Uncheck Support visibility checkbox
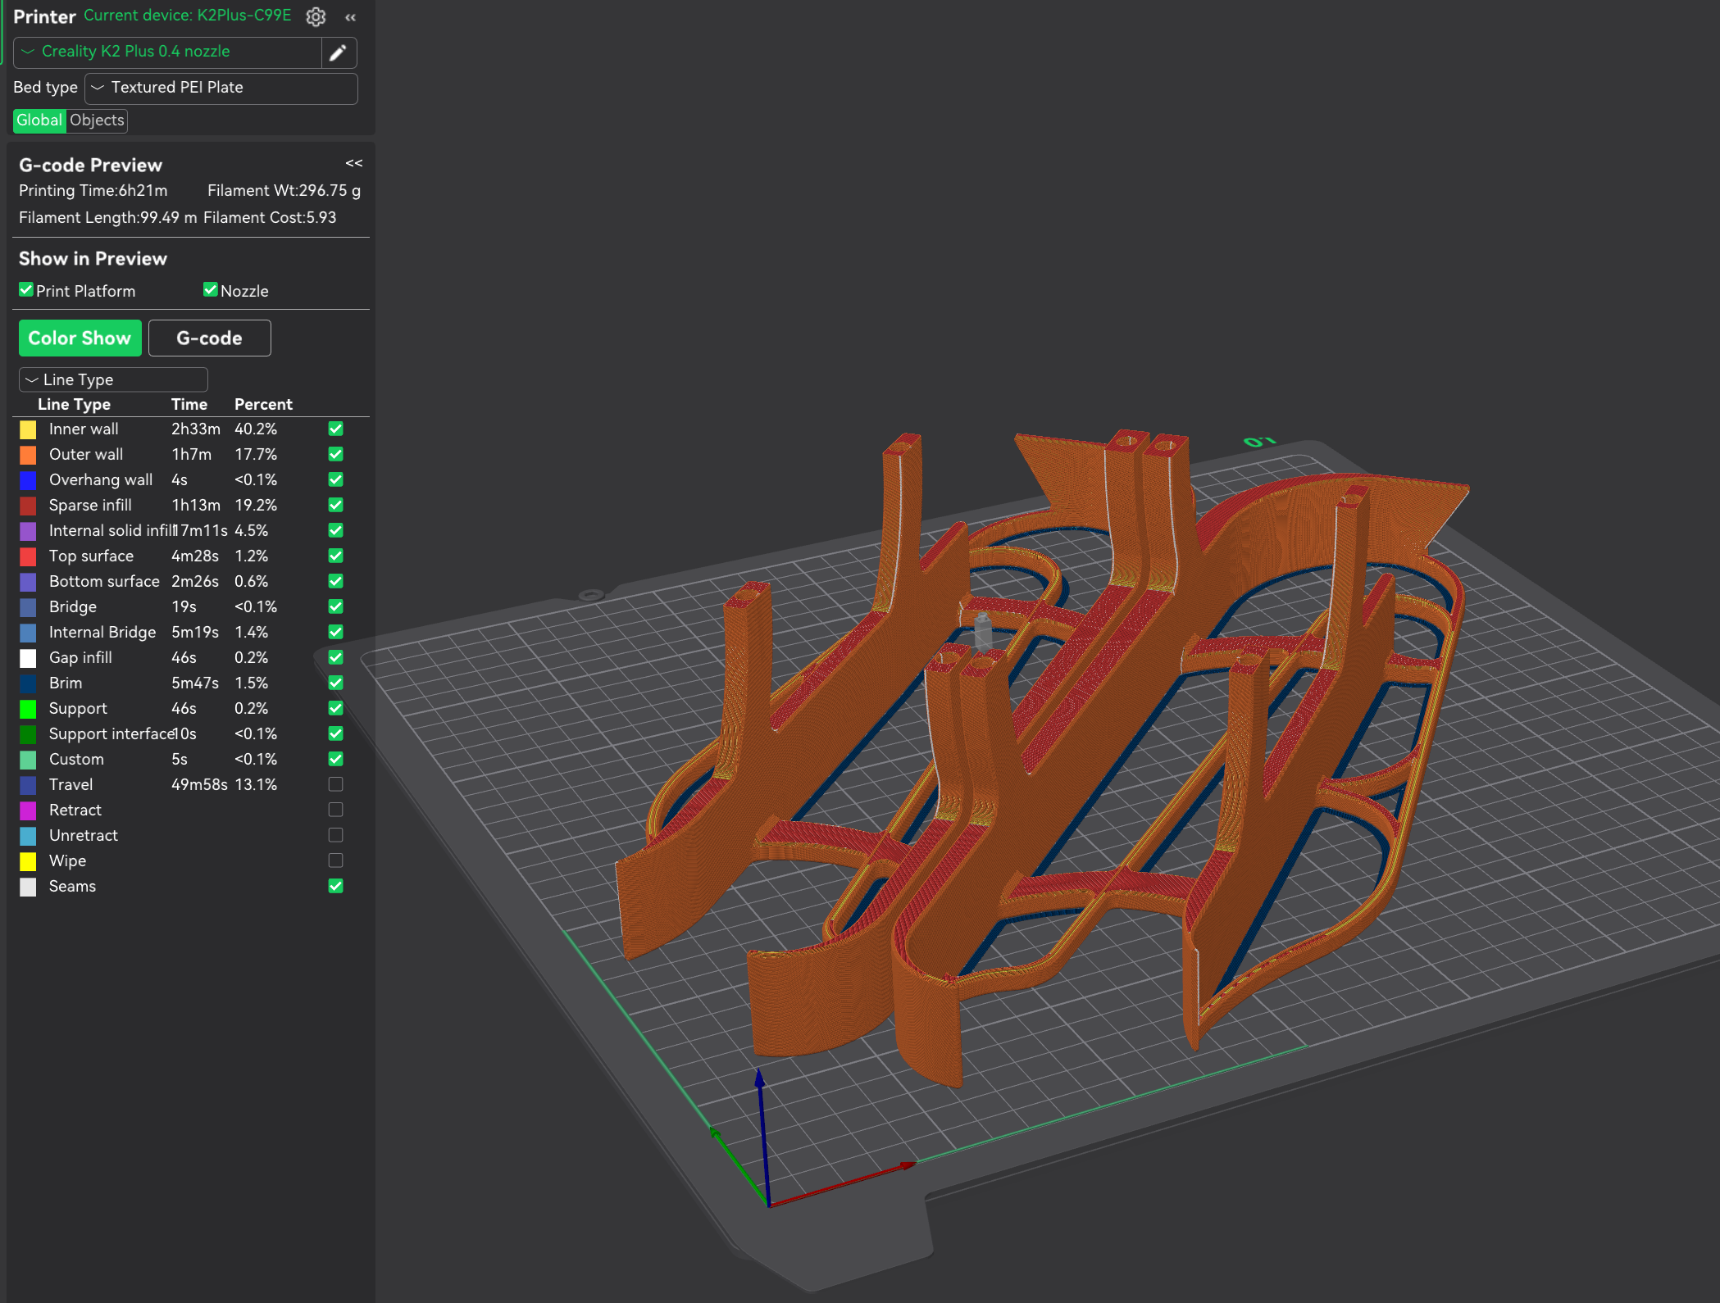 335,708
